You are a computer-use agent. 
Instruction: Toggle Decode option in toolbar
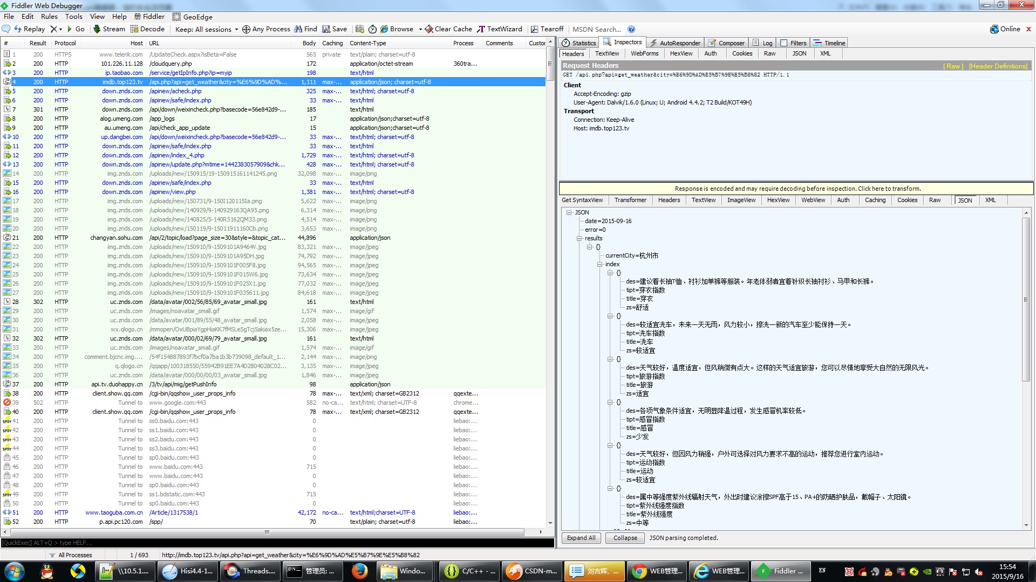[147, 29]
